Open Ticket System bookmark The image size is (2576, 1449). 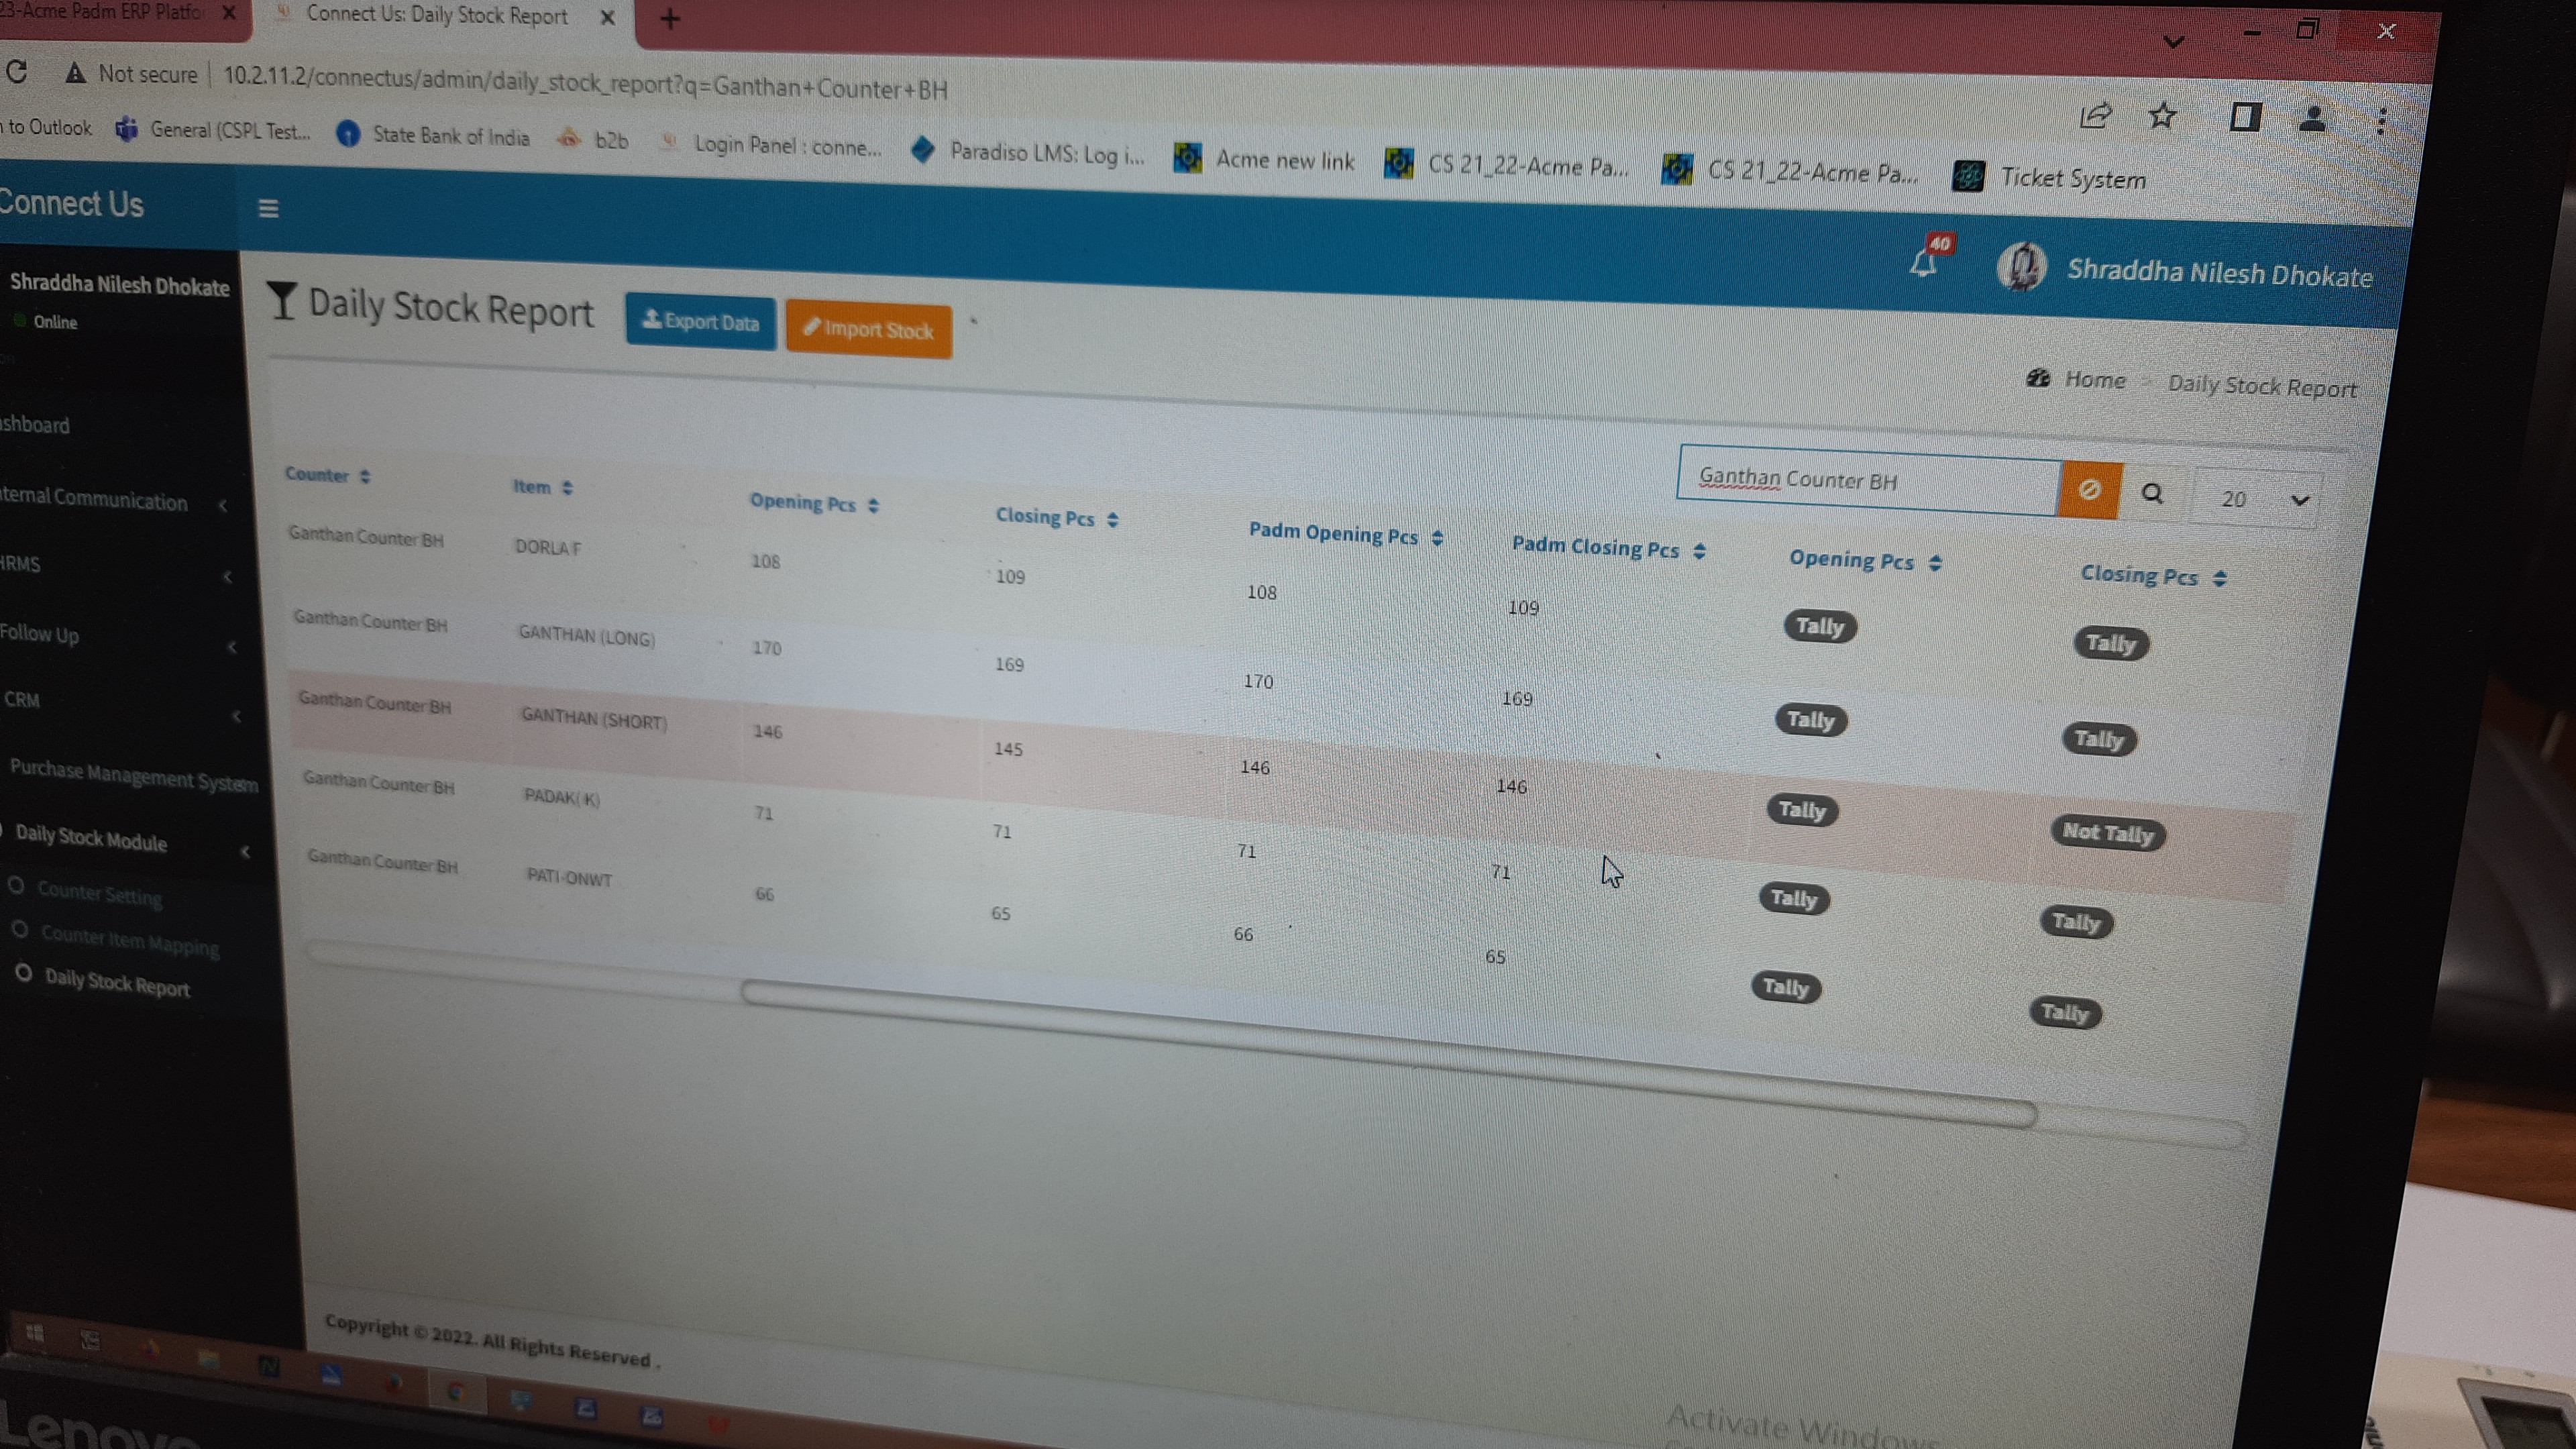click(2050, 178)
